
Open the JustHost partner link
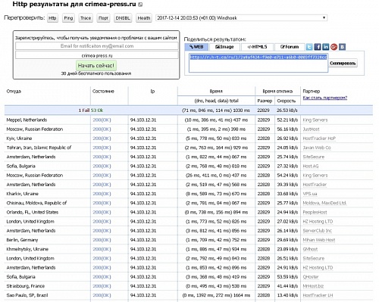[x=311, y=129]
